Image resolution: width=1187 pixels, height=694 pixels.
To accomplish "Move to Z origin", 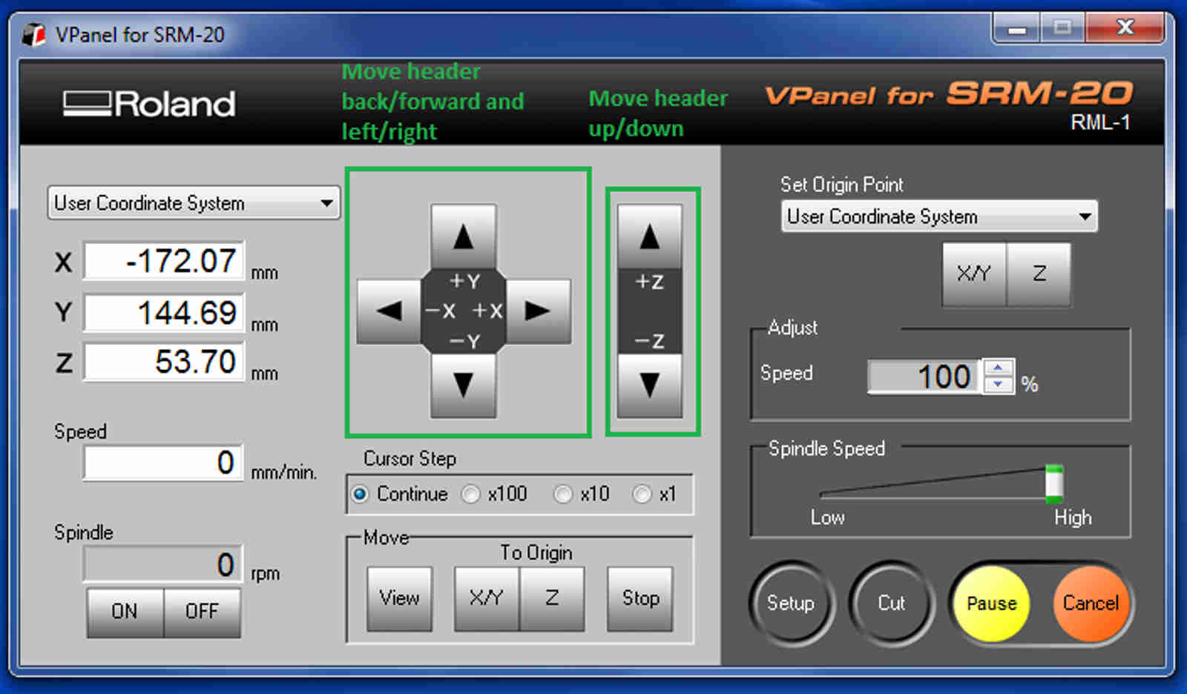I will pyautogui.click(x=552, y=598).
